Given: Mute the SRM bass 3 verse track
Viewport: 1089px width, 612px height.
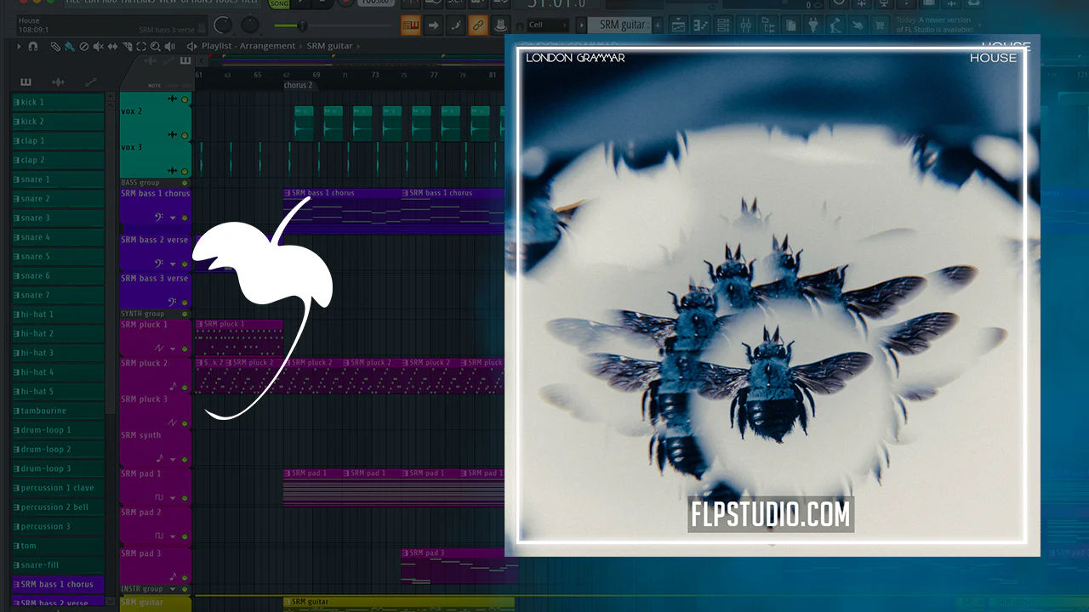Looking at the screenshot, I should (x=185, y=303).
